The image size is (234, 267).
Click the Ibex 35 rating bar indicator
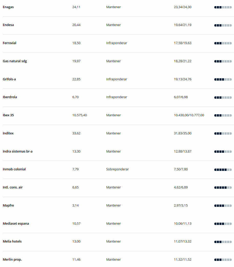(223, 116)
